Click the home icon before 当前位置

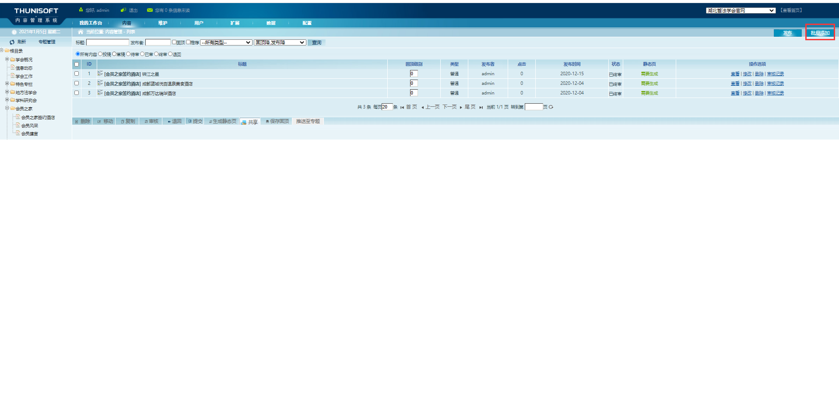pos(81,32)
